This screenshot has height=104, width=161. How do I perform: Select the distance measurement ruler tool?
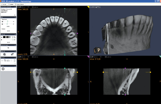5,61
